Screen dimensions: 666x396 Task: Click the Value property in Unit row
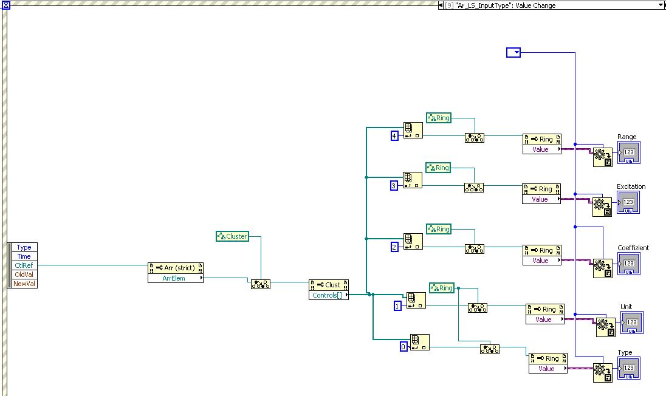pyautogui.click(x=545, y=319)
